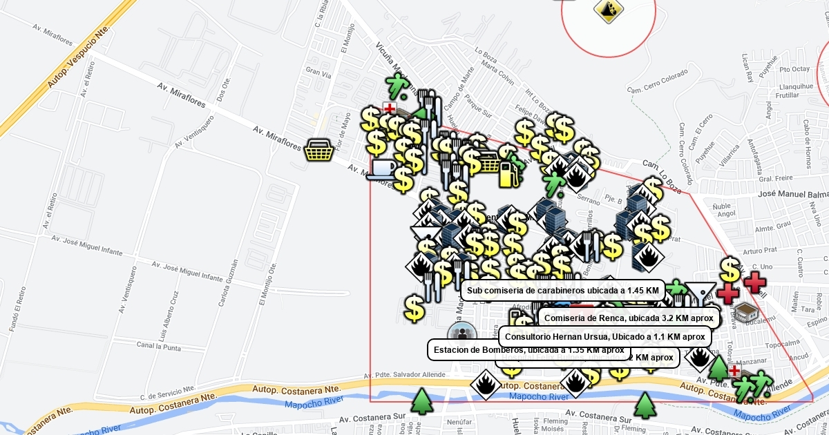Click the green tree above Av. Costanera Sur
829x435 pixels.
click(645, 405)
